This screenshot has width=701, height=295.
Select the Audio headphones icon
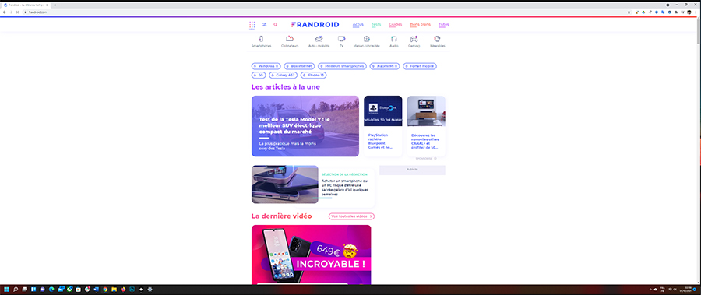click(x=393, y=39)
